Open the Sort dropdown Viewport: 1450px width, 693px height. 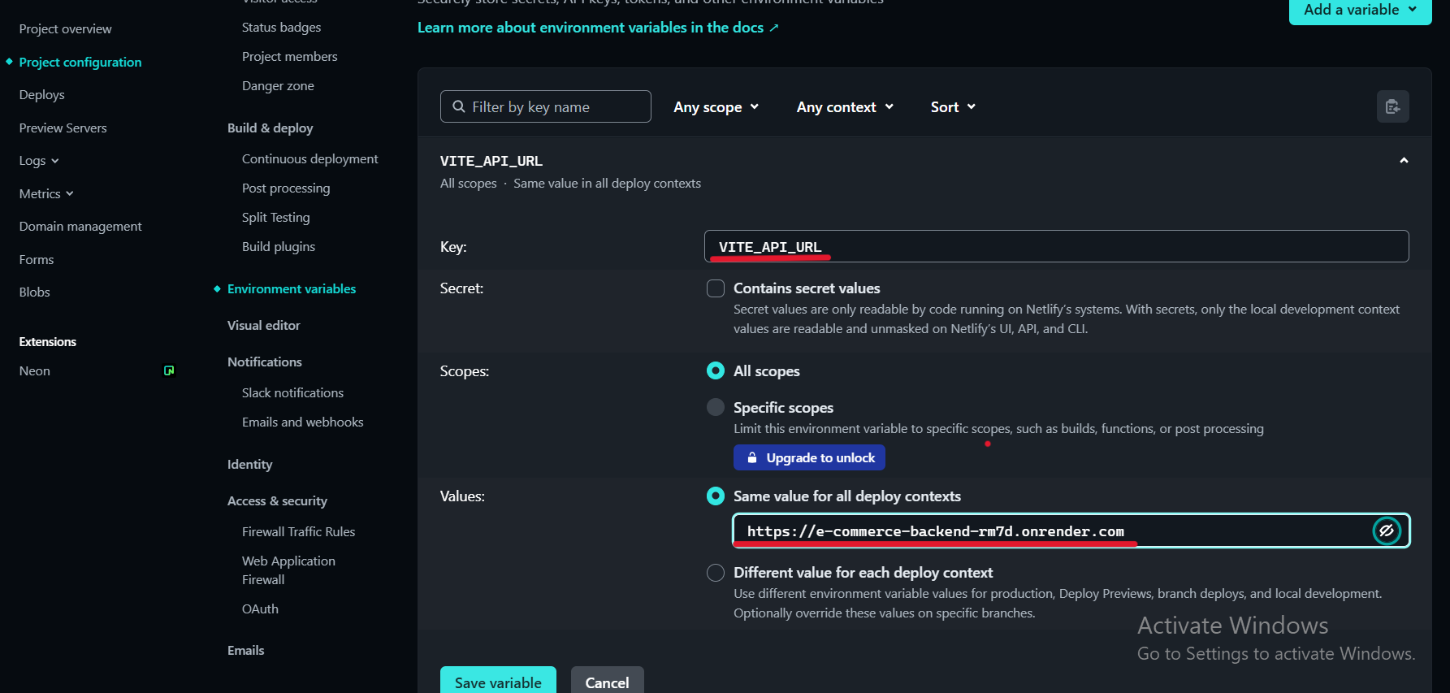pos(953,107)
